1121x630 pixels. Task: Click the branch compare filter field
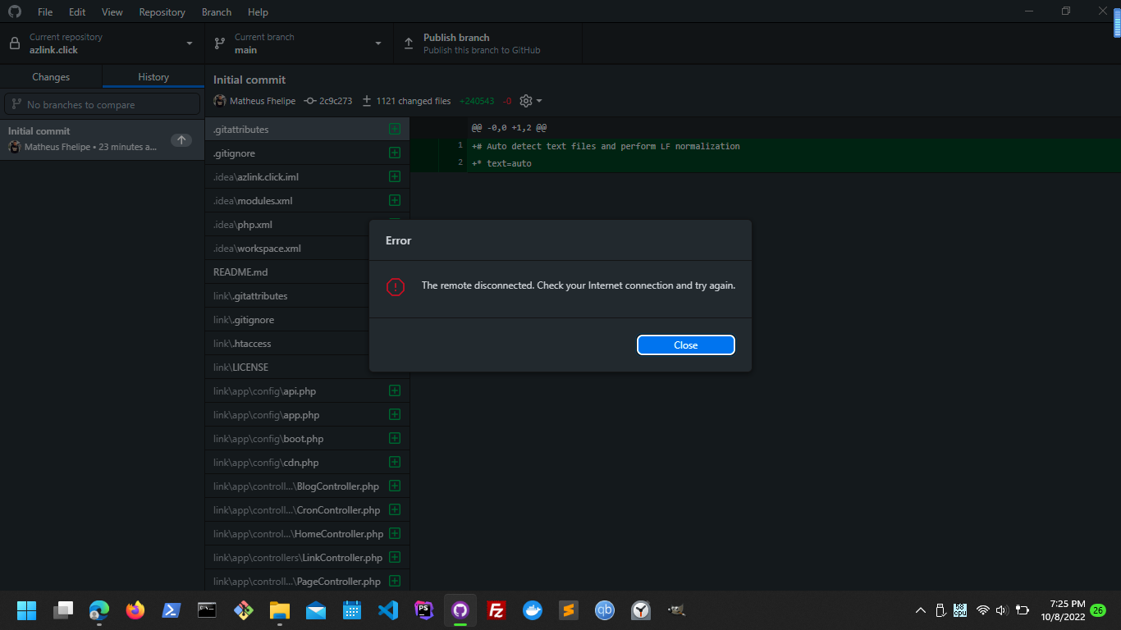[x=102, y=103]
